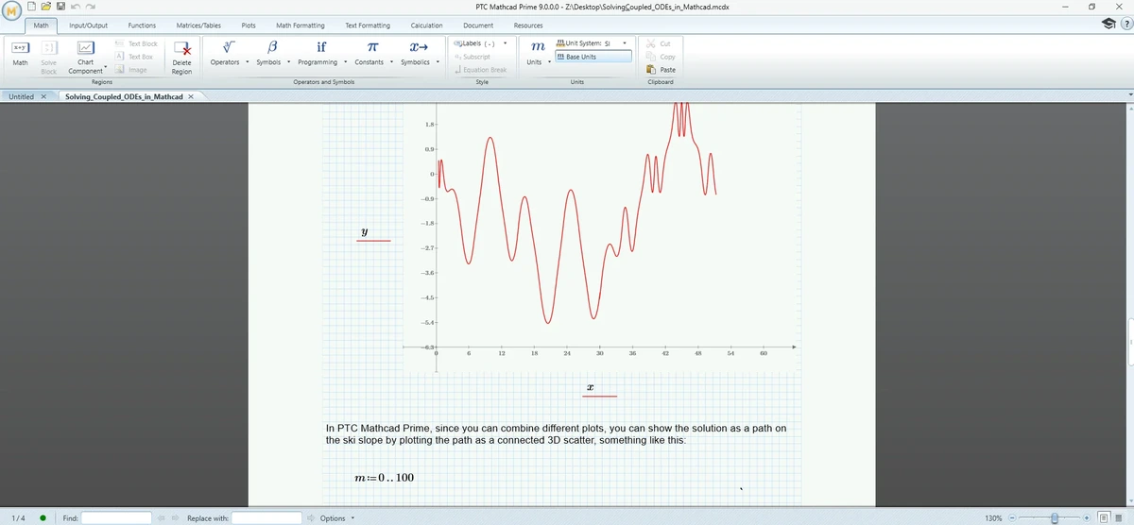Screen dimensions: 1134x525
Task: Click the 1 / 4 page indicator
Action: pos(17,518)
